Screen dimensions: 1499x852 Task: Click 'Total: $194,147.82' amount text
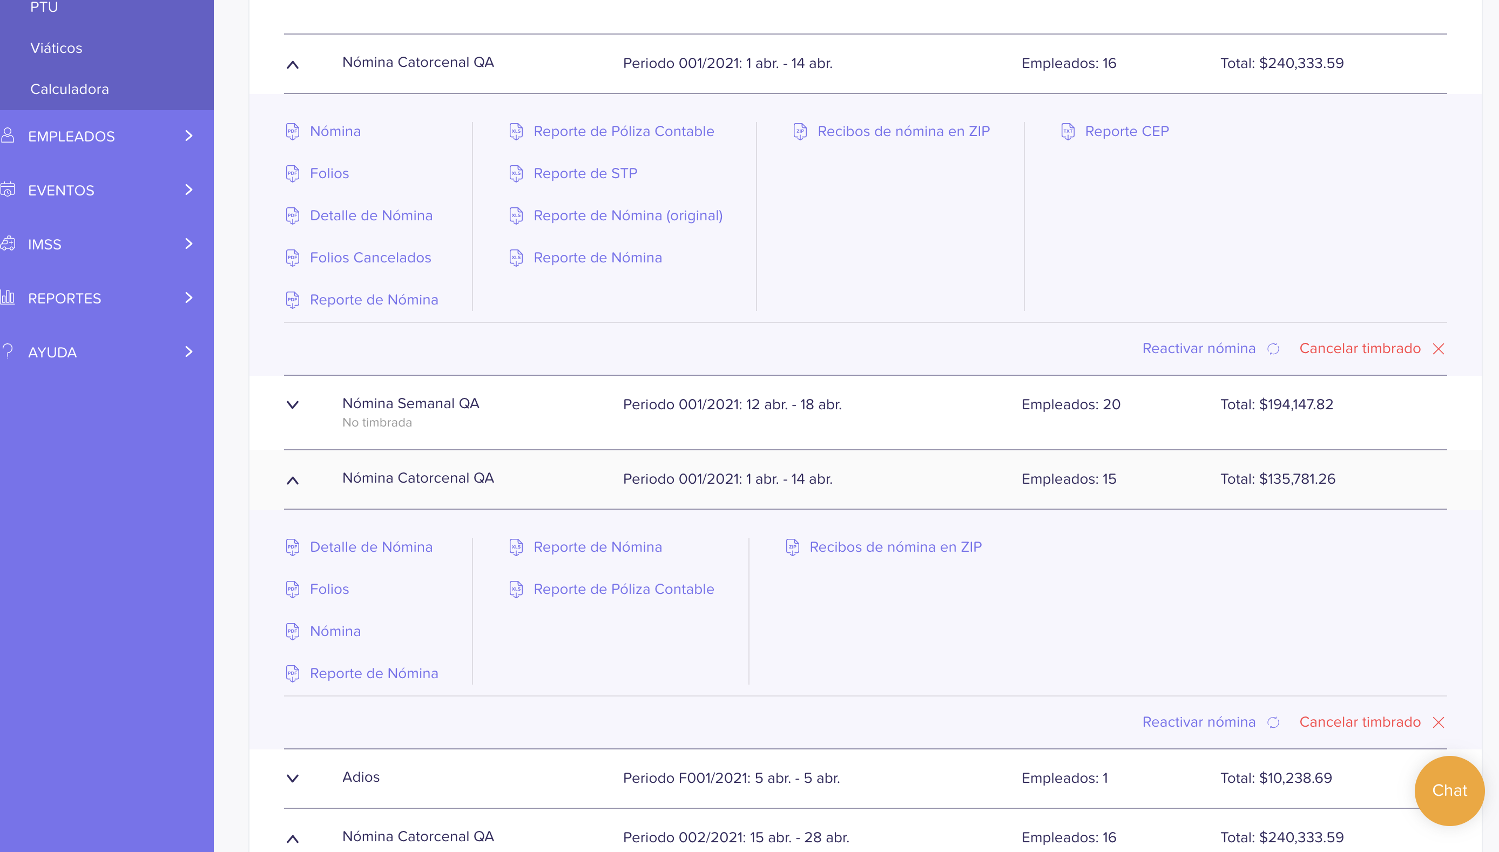click(x=1277, y=404)
